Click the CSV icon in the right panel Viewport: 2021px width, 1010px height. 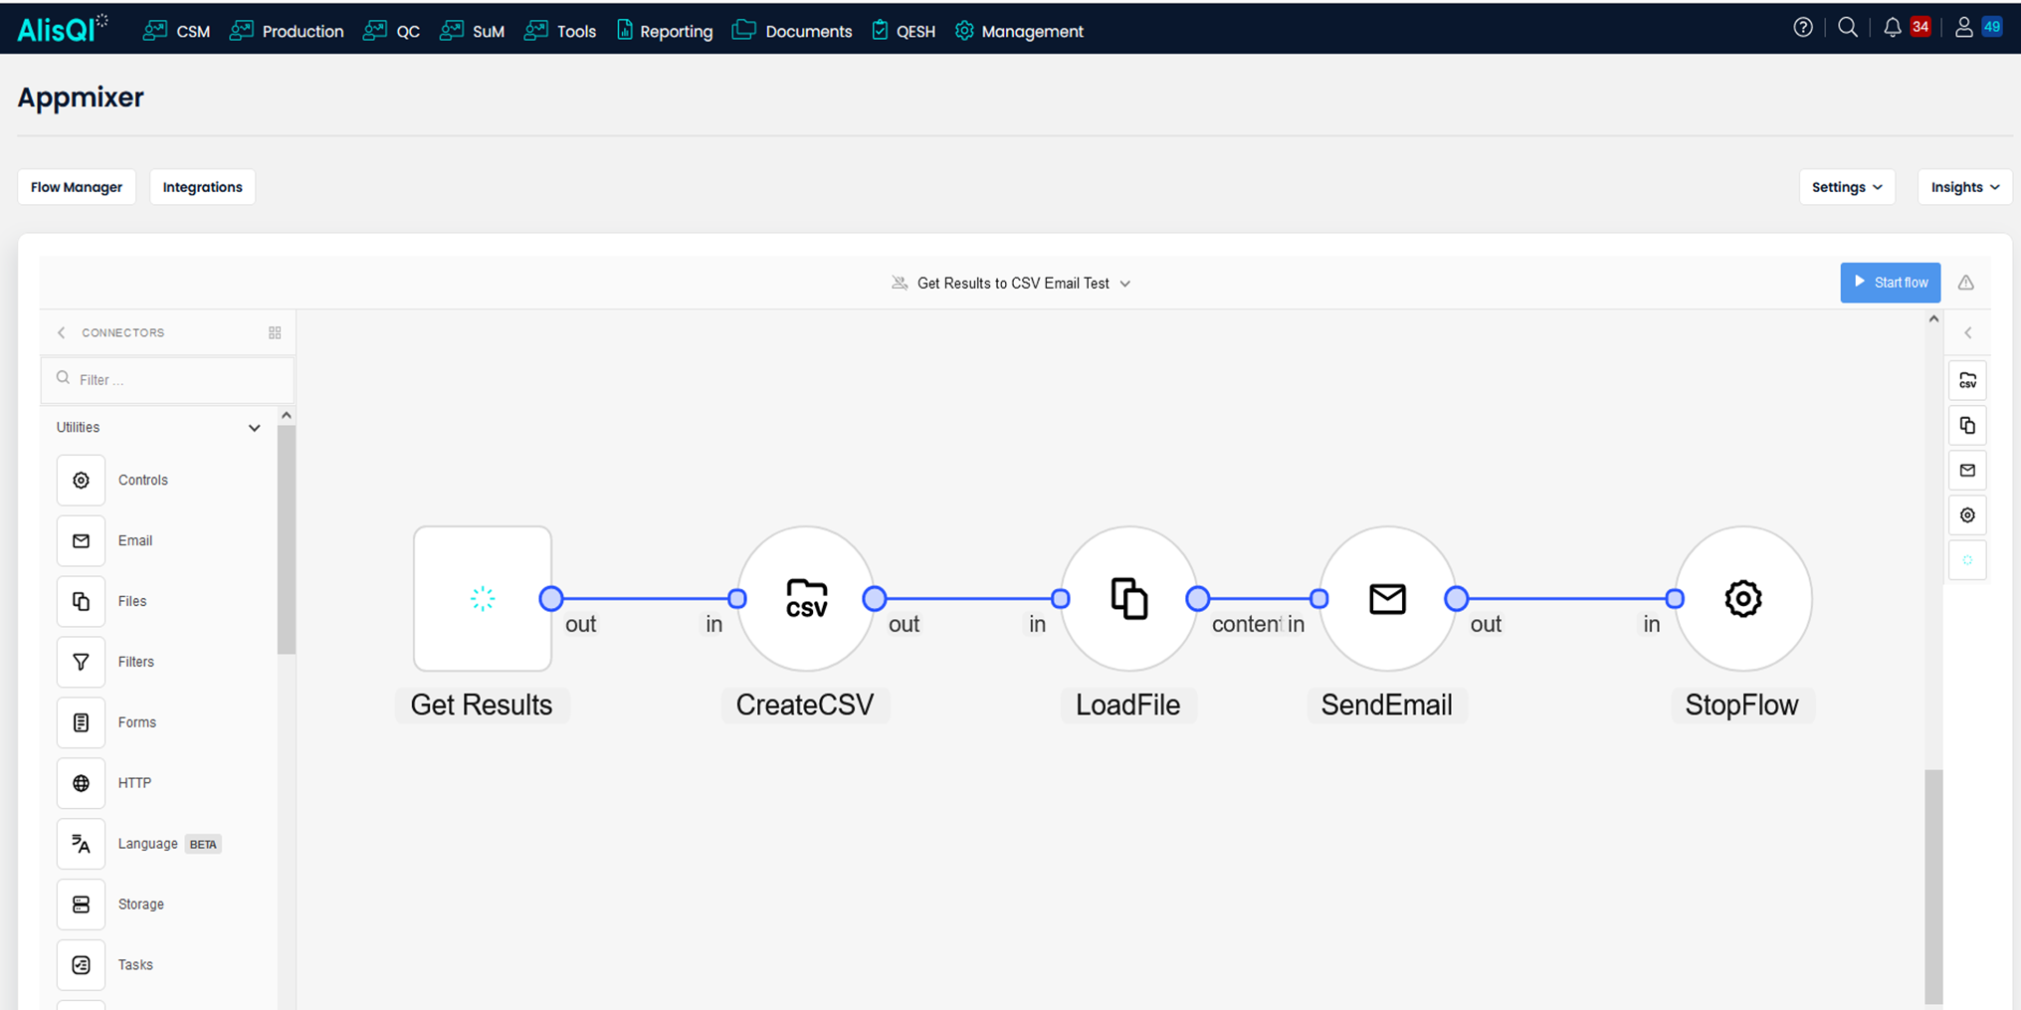click(x=1967, y=380)
